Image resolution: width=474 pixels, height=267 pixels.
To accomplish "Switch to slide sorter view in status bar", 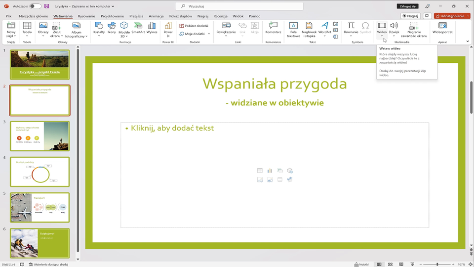I will [x=390, y=264].
